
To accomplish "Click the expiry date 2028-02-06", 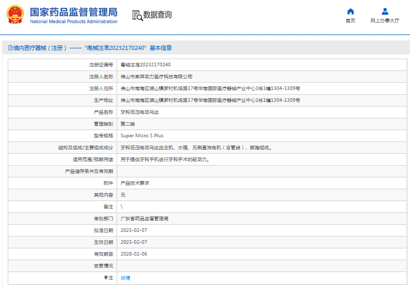I will click(x=134, y=254).
